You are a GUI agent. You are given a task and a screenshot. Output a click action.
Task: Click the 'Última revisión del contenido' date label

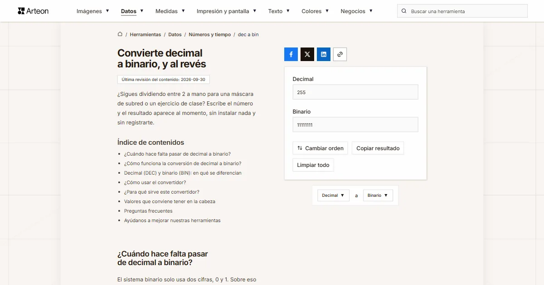click(163, 79)
